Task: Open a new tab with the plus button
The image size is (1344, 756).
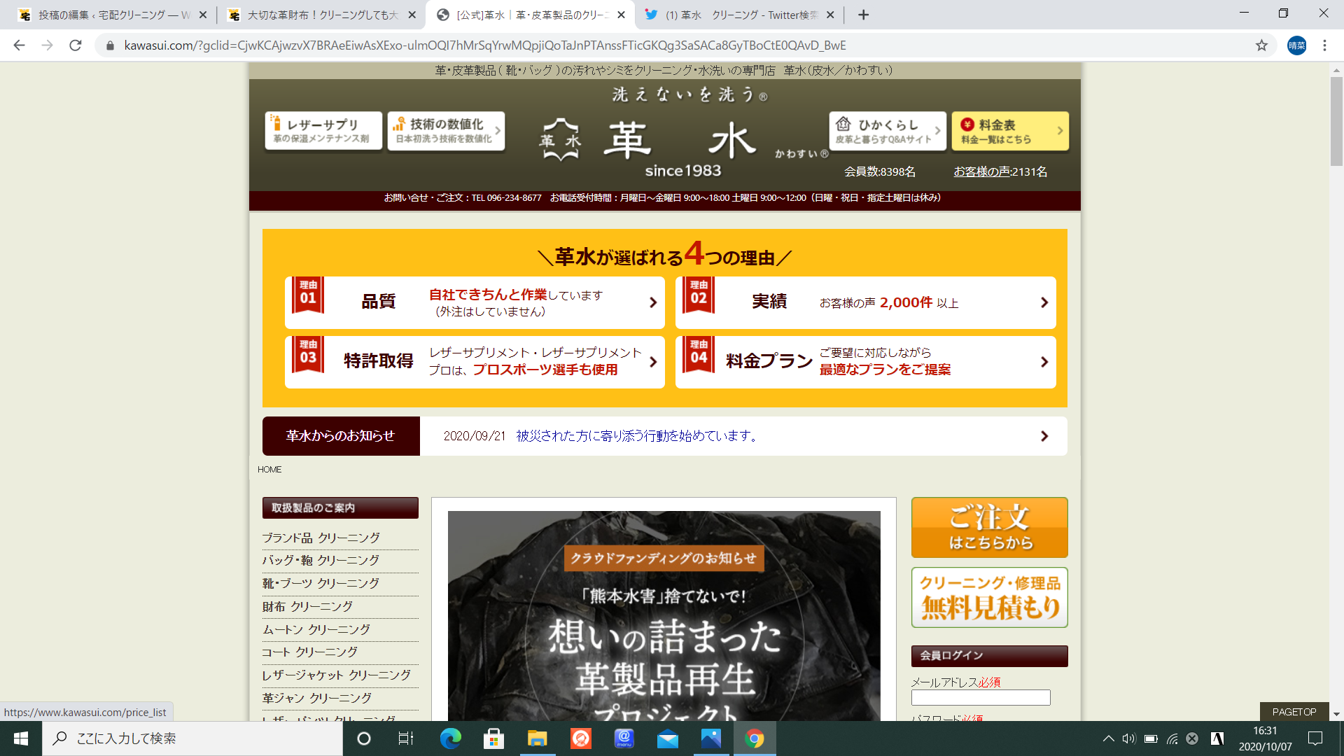Action: tap(863, 15)
